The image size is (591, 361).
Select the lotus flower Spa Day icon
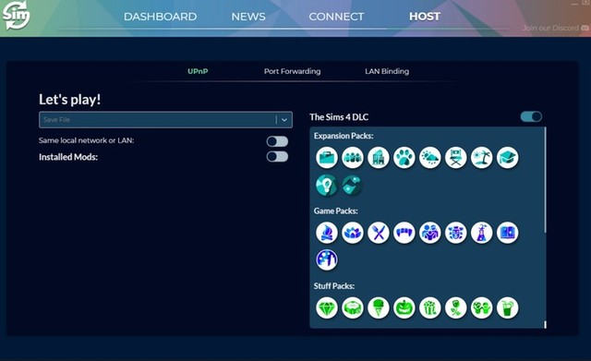[x=353, y=233]
